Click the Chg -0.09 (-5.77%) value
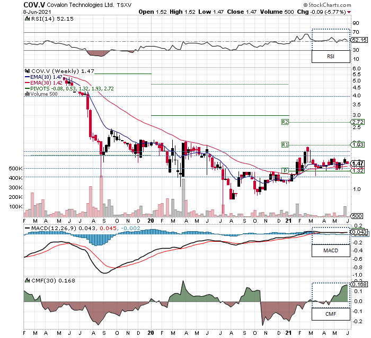 pos(321,12)
